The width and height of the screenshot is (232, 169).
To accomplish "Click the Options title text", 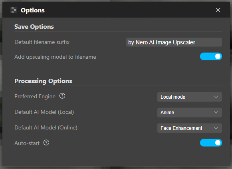I will [33, 10].
